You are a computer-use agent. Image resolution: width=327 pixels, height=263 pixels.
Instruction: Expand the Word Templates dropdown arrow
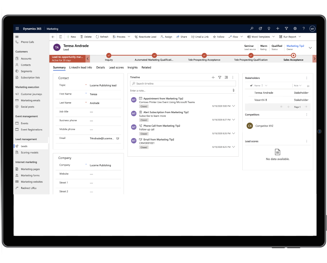273,37
